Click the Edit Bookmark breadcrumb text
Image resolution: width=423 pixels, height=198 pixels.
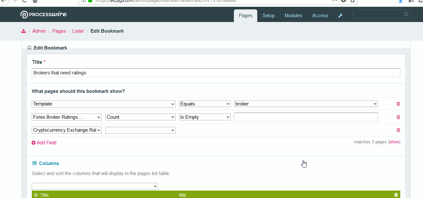pyautogui.click(x=107, y=31)
